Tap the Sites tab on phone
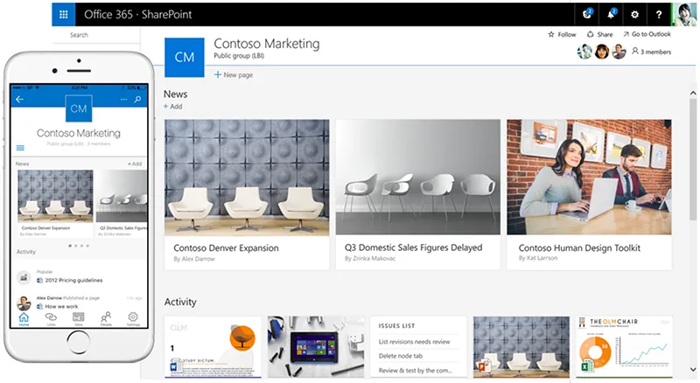 (x=78, y=318)
